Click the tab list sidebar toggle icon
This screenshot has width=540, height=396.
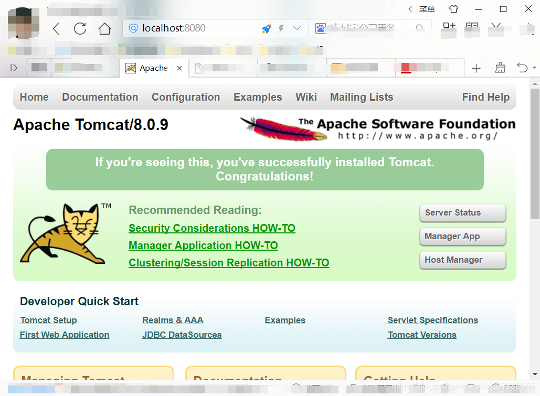point(14,68)
